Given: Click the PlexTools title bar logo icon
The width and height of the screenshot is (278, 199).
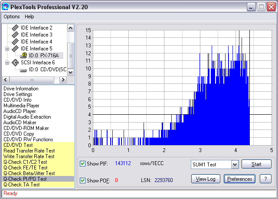Looking at the screenshot, I should coord(5,7).
